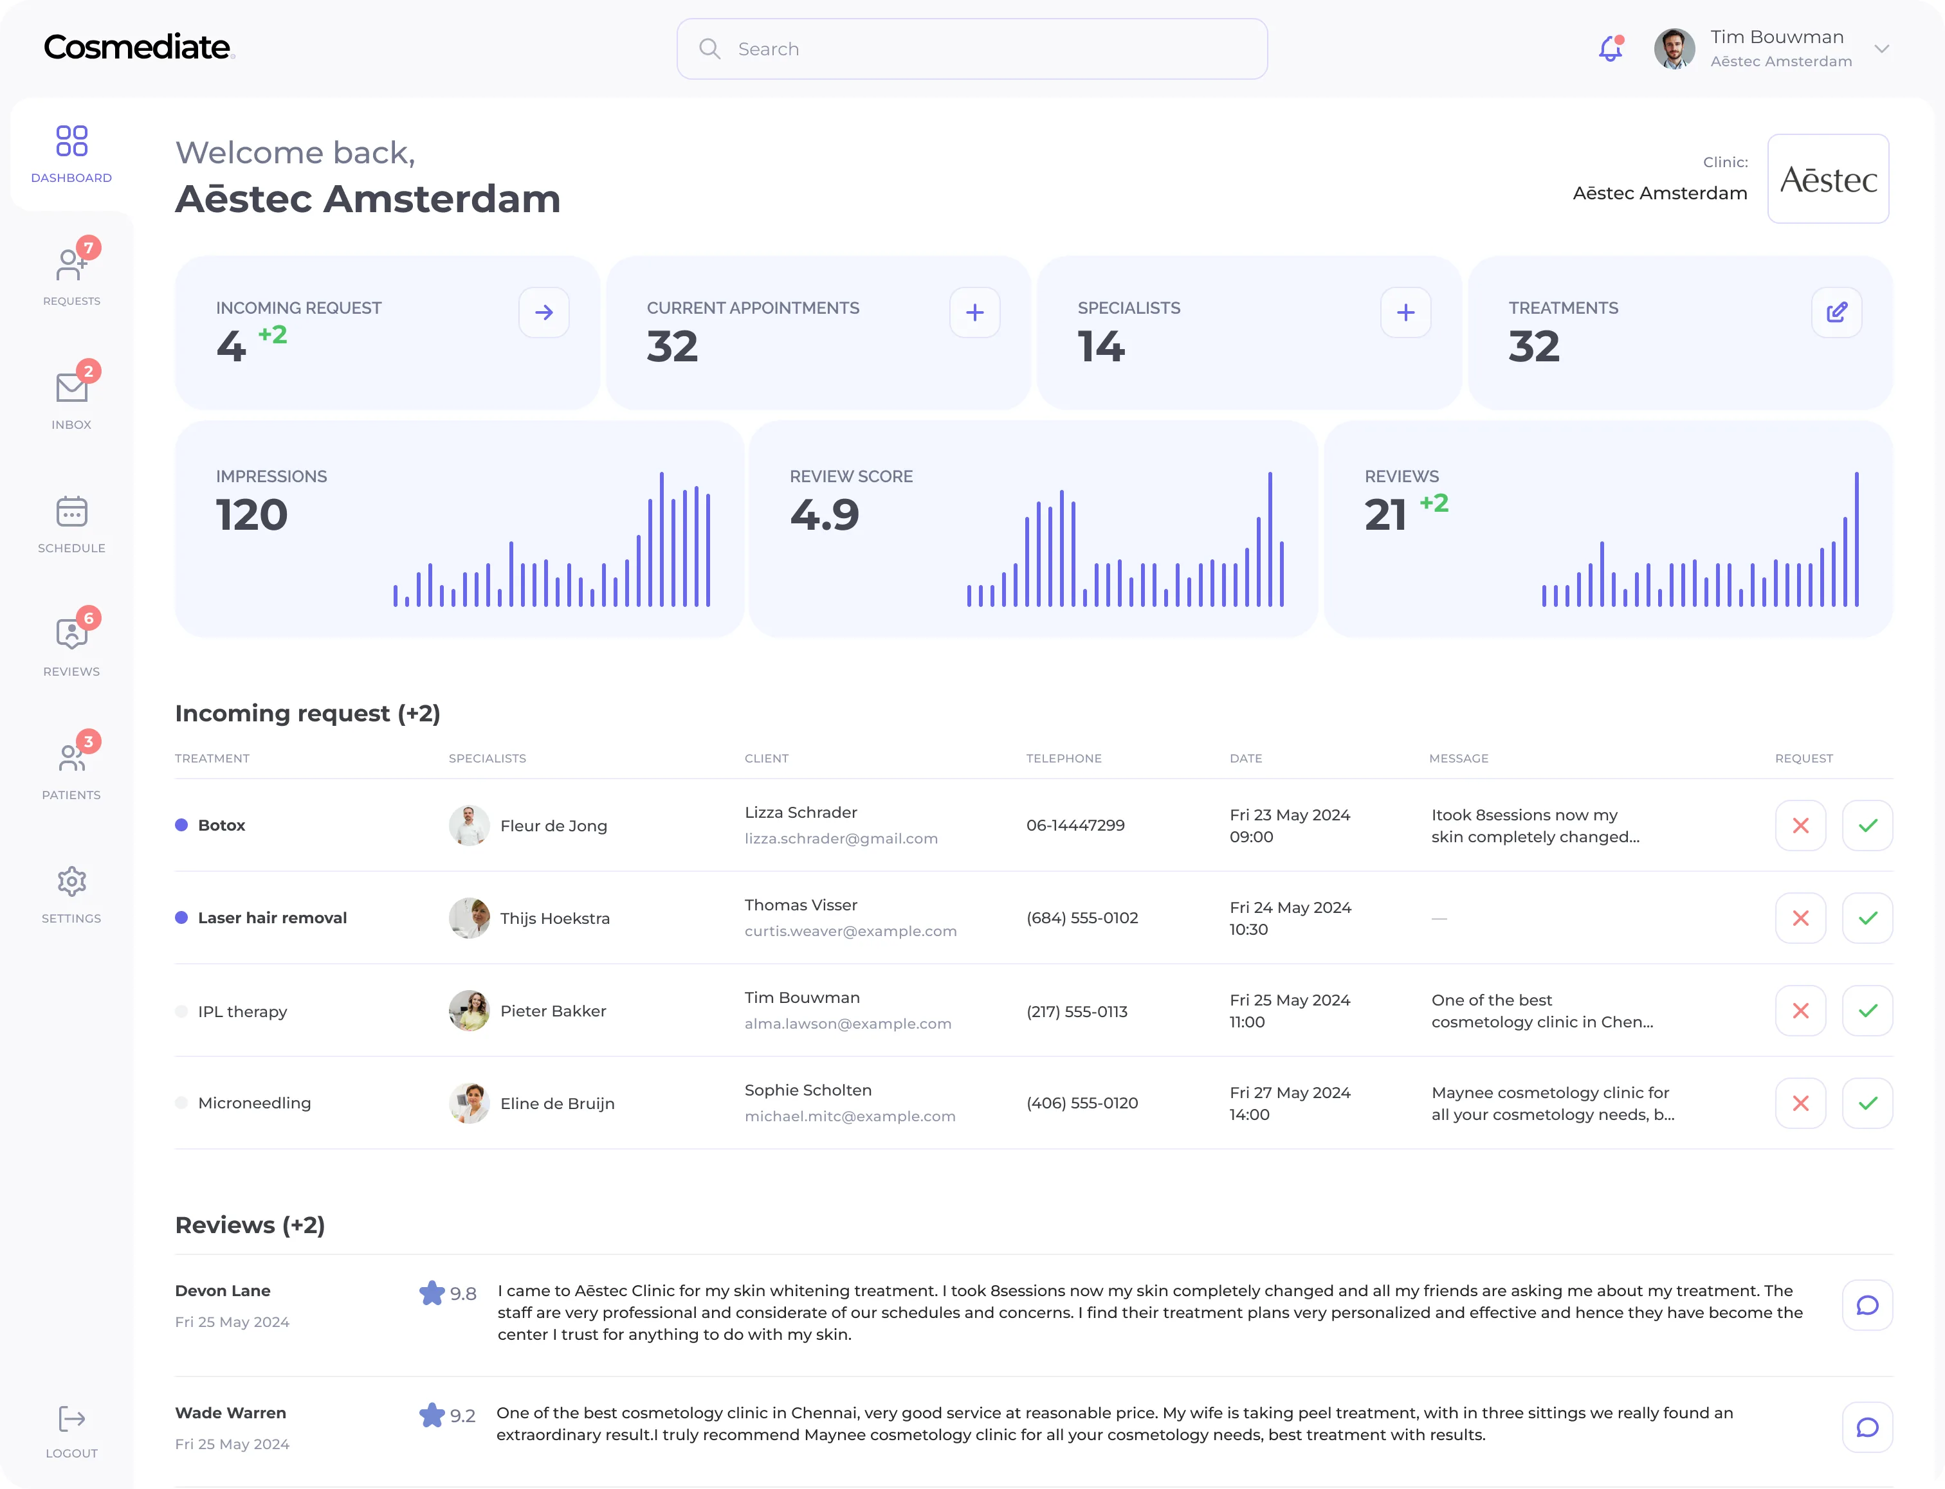
Task: Click the notification bell icon
Action: coord(1611,48)
